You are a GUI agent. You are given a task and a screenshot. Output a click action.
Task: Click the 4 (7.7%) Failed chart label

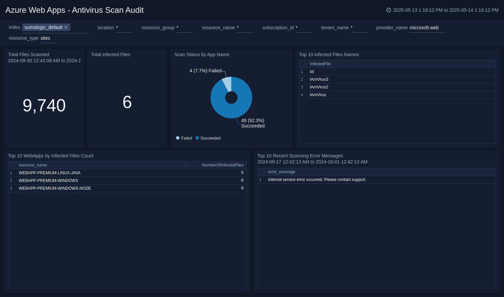(205, 71)
